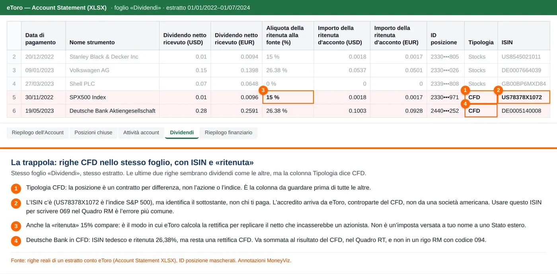Click position ID 2339•••808
The height and width of the screenshot is (274, 557).
point(445,84)
